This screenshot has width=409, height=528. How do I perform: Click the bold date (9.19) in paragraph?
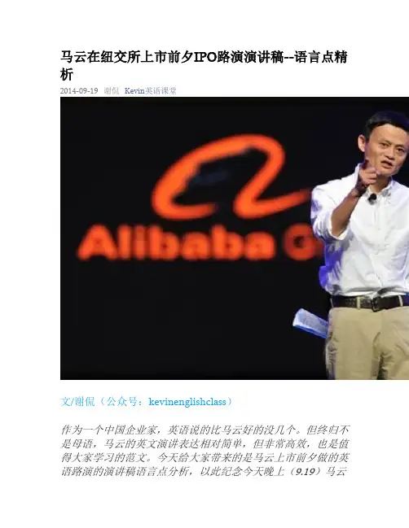click(305, 471)
